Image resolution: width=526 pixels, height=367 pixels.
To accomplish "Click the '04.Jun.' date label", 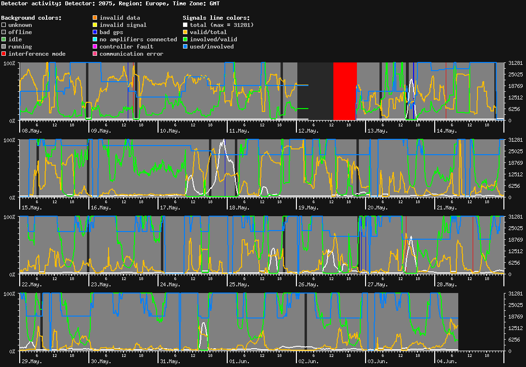I will pos(447,361).
